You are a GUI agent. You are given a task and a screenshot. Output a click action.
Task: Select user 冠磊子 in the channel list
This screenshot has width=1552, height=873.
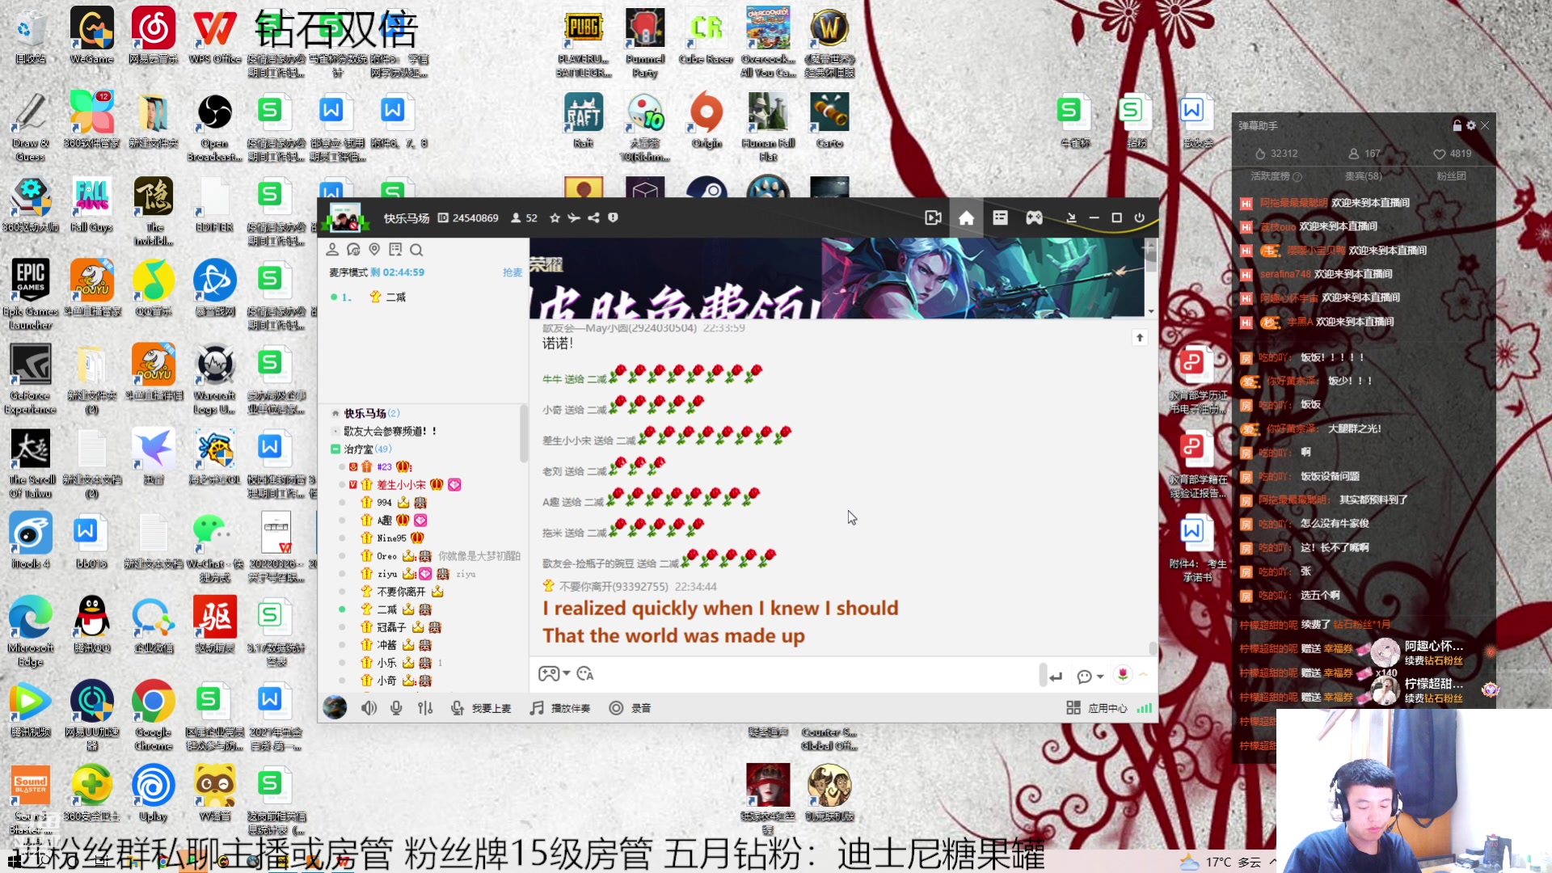pyautogui.click(x=391, y=627)
